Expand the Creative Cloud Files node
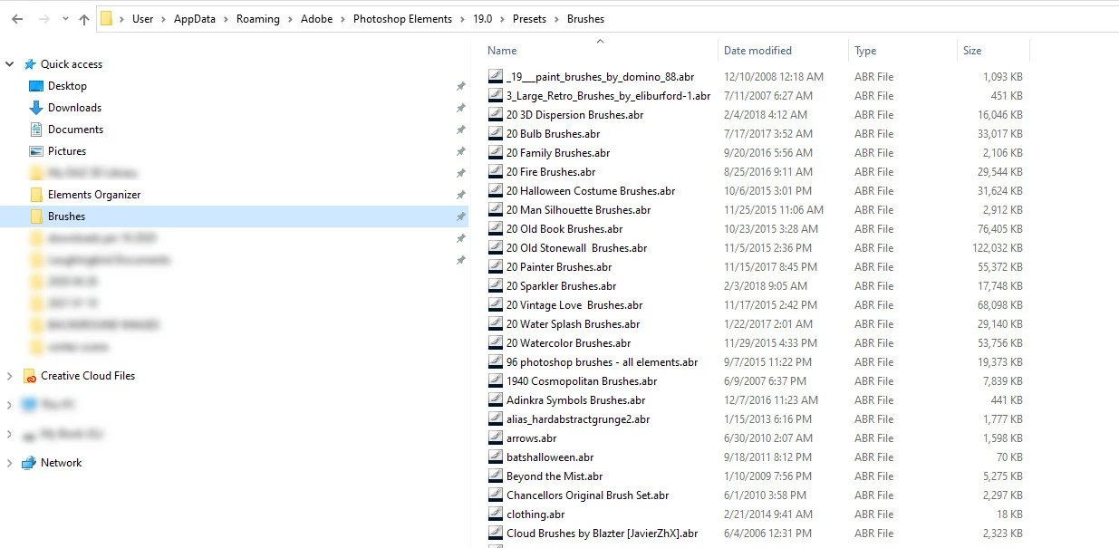 pos(10,376)
